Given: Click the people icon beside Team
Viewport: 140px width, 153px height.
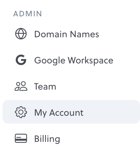Looking at the screenshot, I should point(21,86).
